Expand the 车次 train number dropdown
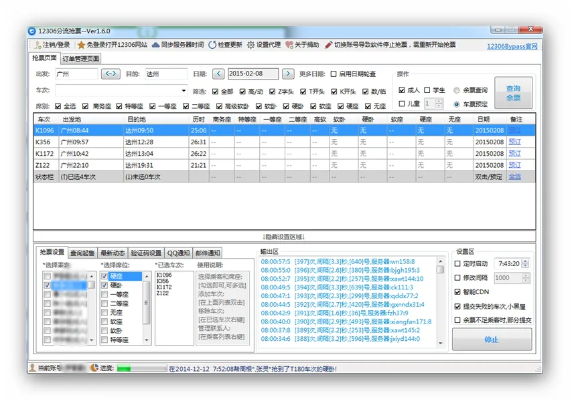The image size is (570, 401). [x=184, y=91]
